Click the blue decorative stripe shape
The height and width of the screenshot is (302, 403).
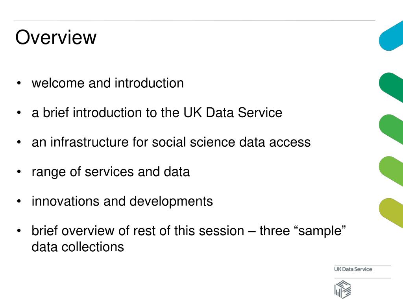coord(391,36)
